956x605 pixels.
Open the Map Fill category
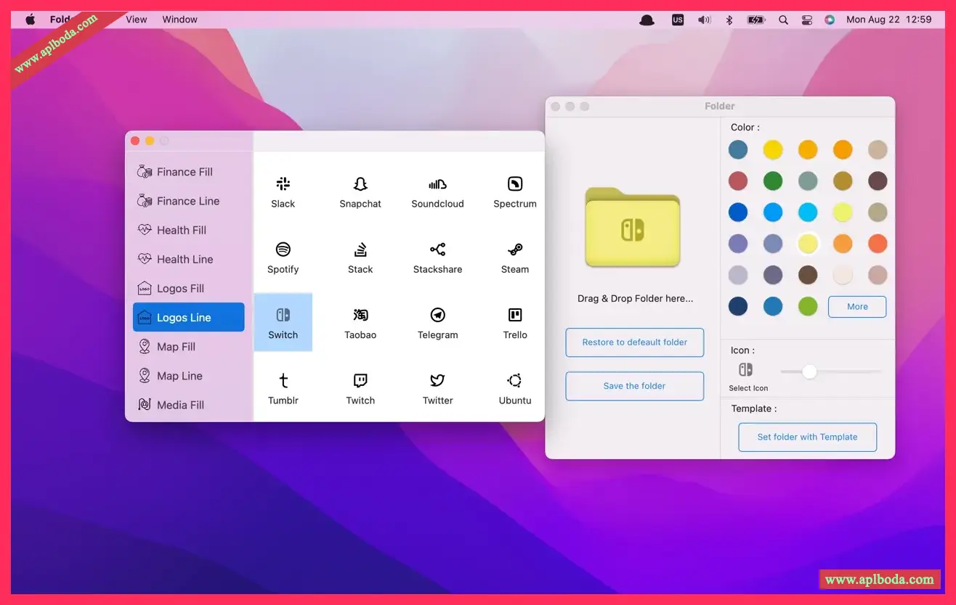tap(189, 347)
